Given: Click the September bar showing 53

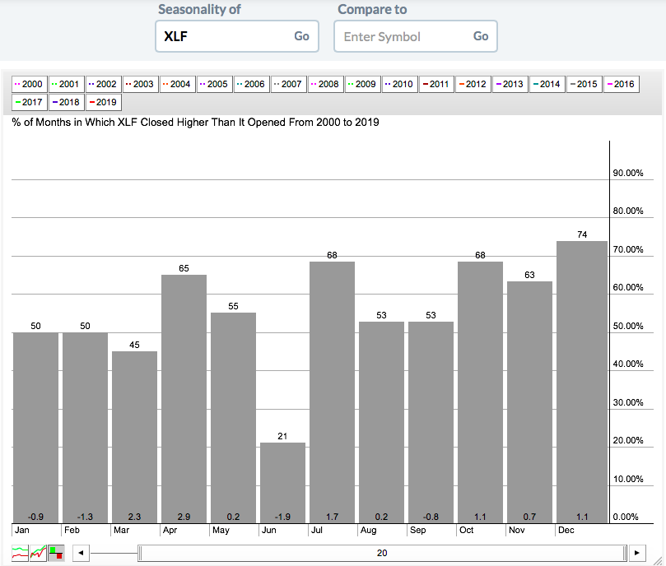Looking at the screenshot, I should coord(431,423).
